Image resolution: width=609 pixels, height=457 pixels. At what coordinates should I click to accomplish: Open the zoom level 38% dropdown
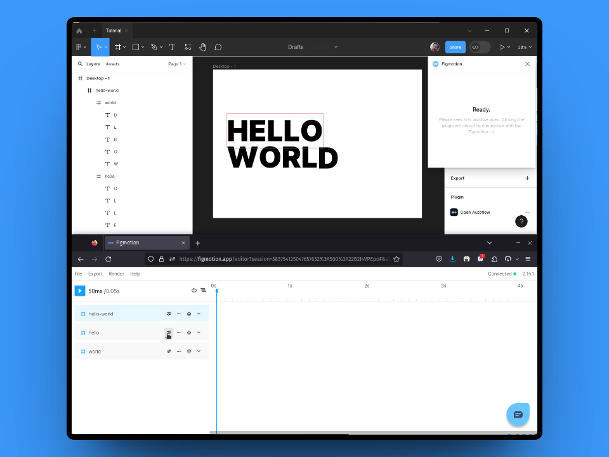(525, 47)
